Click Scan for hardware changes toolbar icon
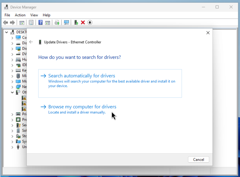The height and width of the screenshot is (177, 240). [x=66, y=23]
